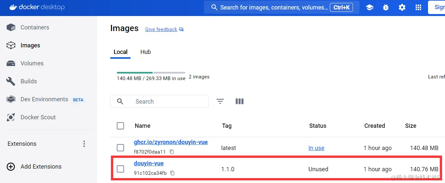Click the Volumes drive icon
Screen dimensions: 445x183
coord(11,63)
